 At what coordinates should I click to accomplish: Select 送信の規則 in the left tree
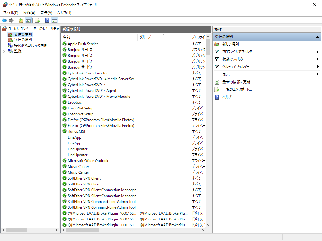(x=23, y=40)
